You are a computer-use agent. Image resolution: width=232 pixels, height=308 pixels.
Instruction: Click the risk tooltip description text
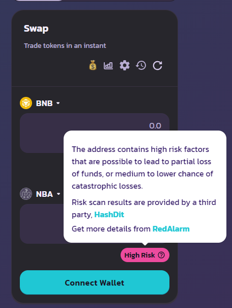142,168
